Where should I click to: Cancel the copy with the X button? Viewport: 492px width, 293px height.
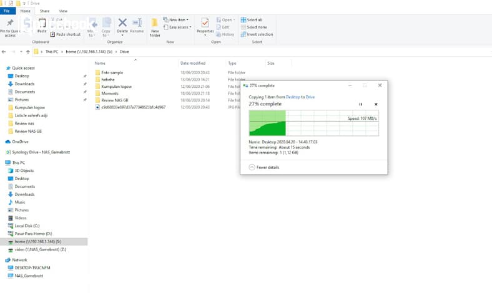pos(376,104)
